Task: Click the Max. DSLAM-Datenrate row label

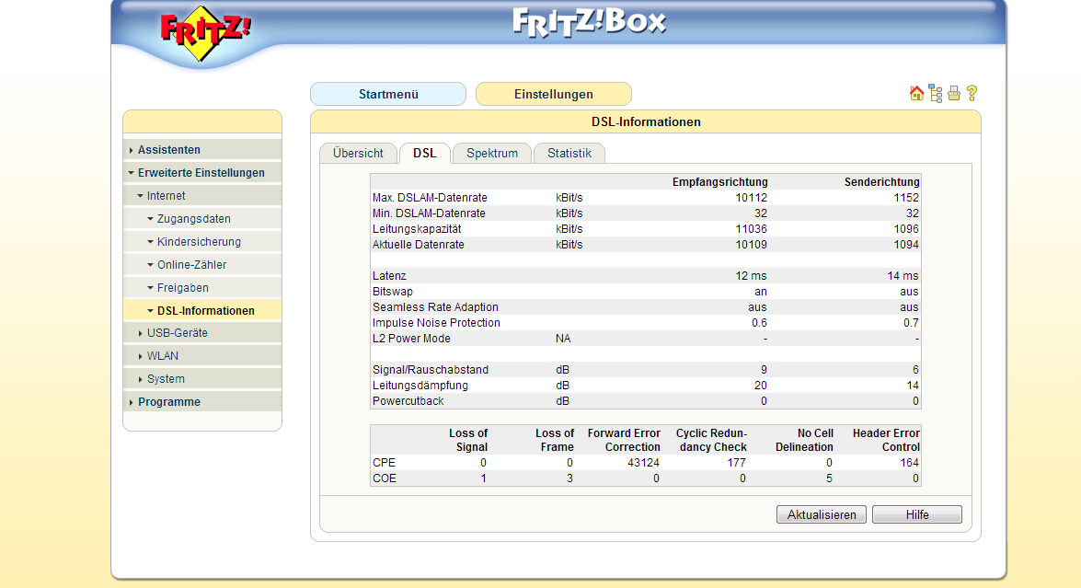Action: click(x=430, y=198)
